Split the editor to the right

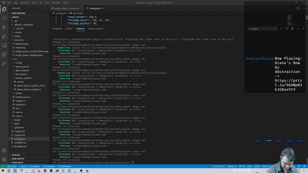pos(298,8)
